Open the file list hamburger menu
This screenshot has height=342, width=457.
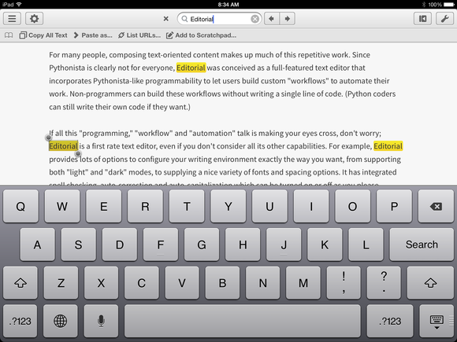pos(12,19)
